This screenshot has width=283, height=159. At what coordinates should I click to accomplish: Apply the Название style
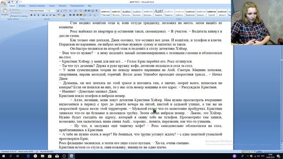click(x=158, y=13)
